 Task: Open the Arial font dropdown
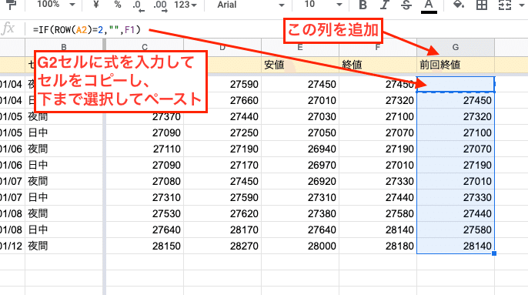[x=251, y=5]
